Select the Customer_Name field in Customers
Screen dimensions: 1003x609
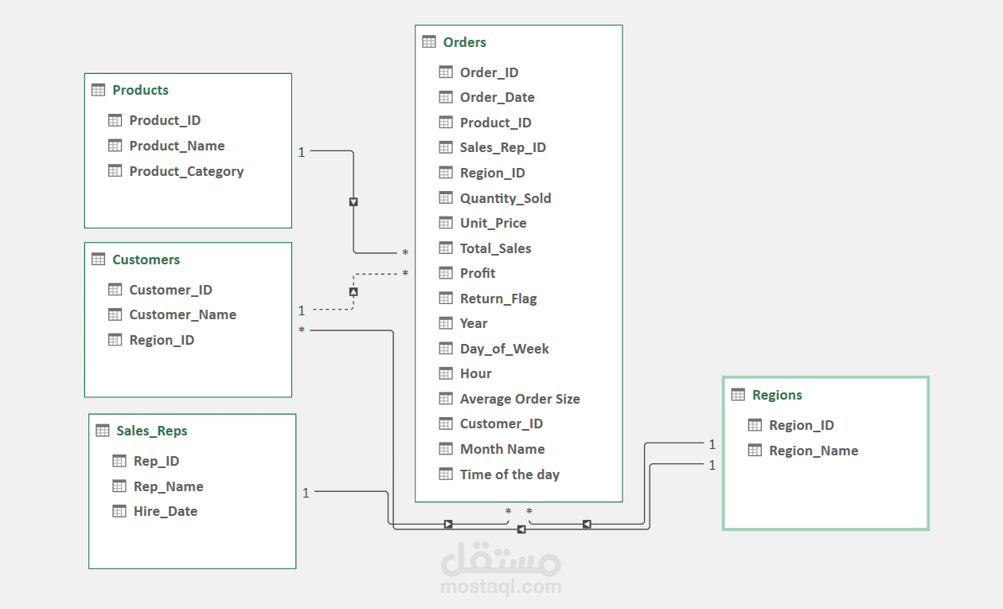pos(182,314)
